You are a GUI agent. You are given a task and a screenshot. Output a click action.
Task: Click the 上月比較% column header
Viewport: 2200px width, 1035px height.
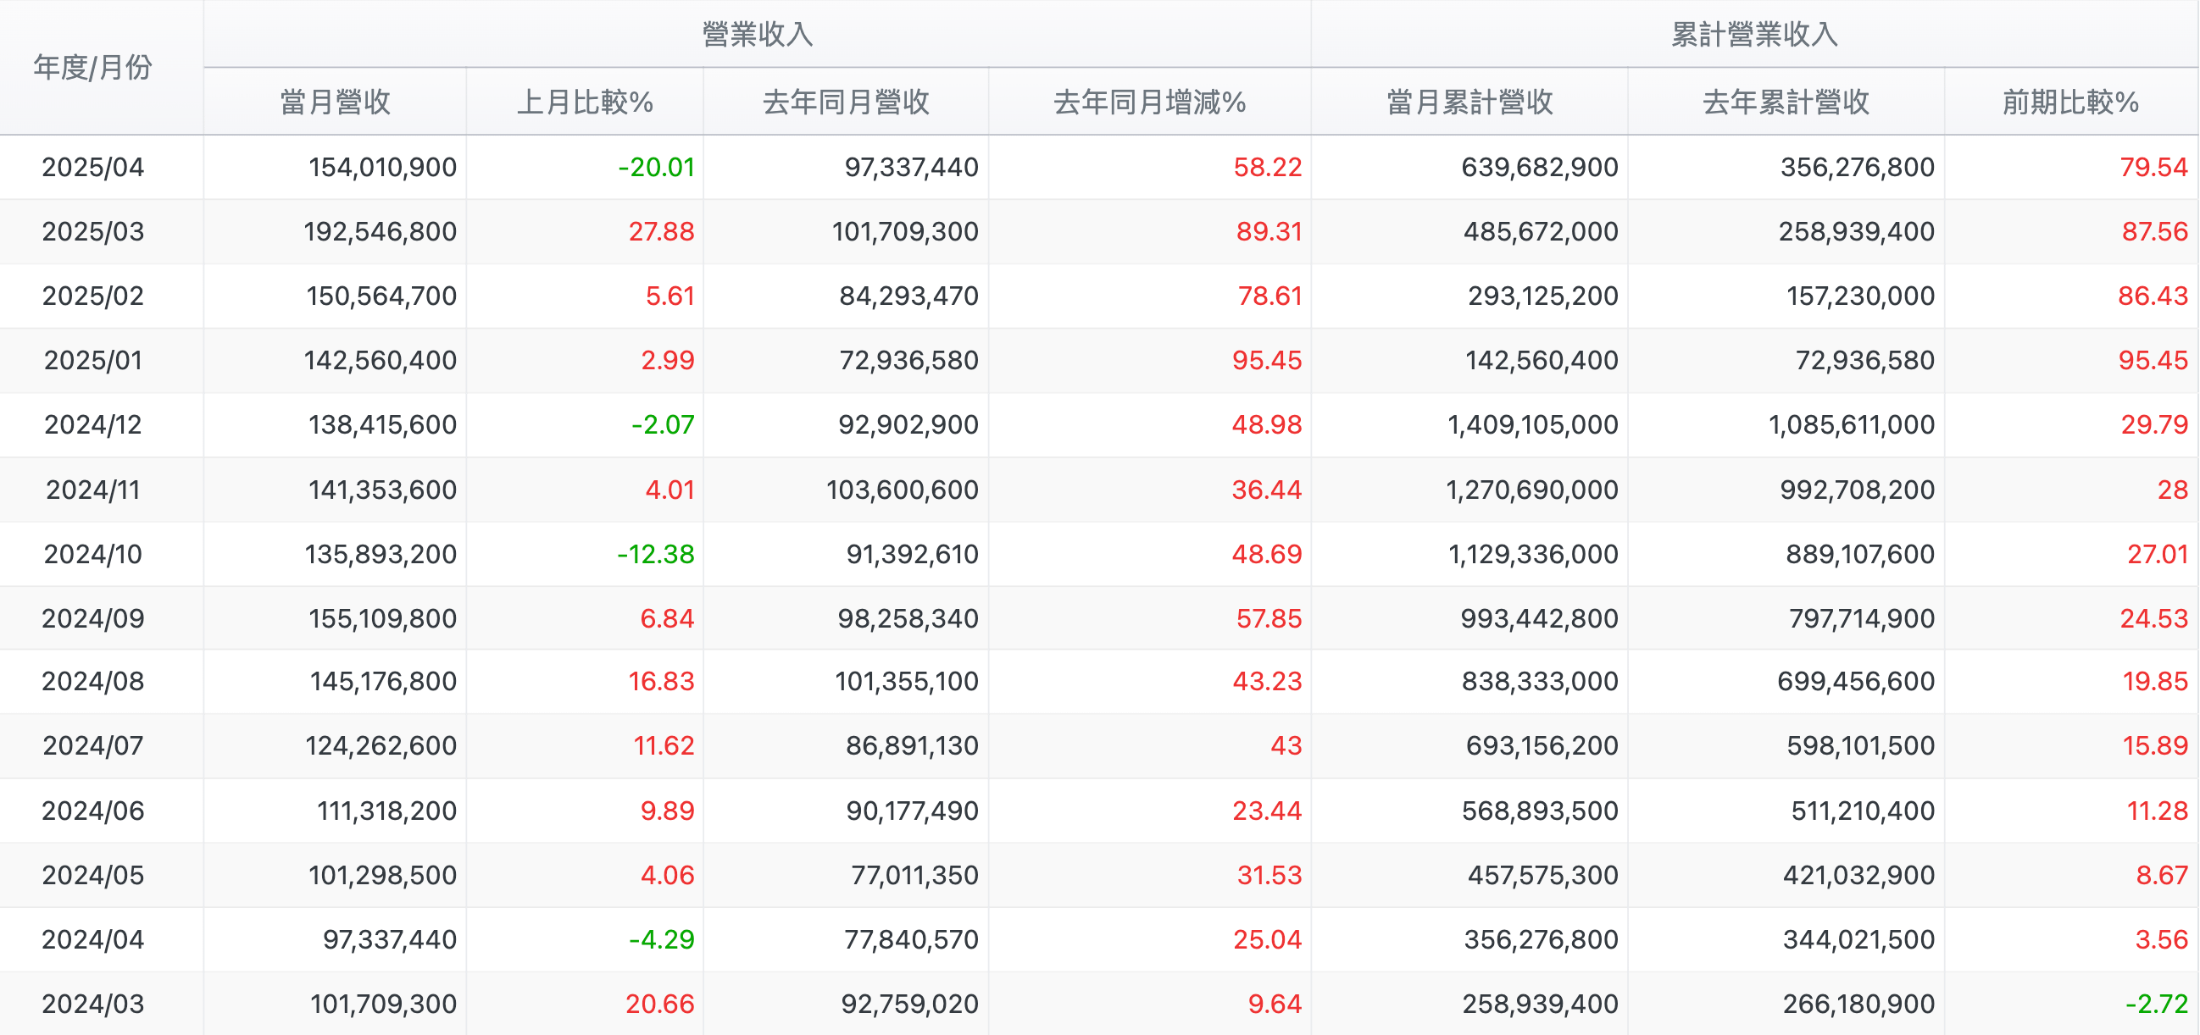pyautogui.click(x=585, y=102)
